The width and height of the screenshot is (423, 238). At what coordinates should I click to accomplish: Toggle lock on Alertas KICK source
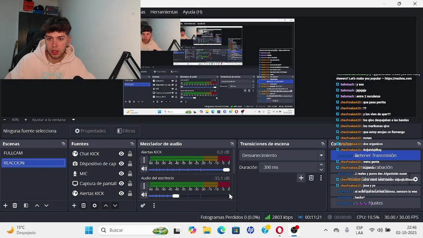[130, 193]
